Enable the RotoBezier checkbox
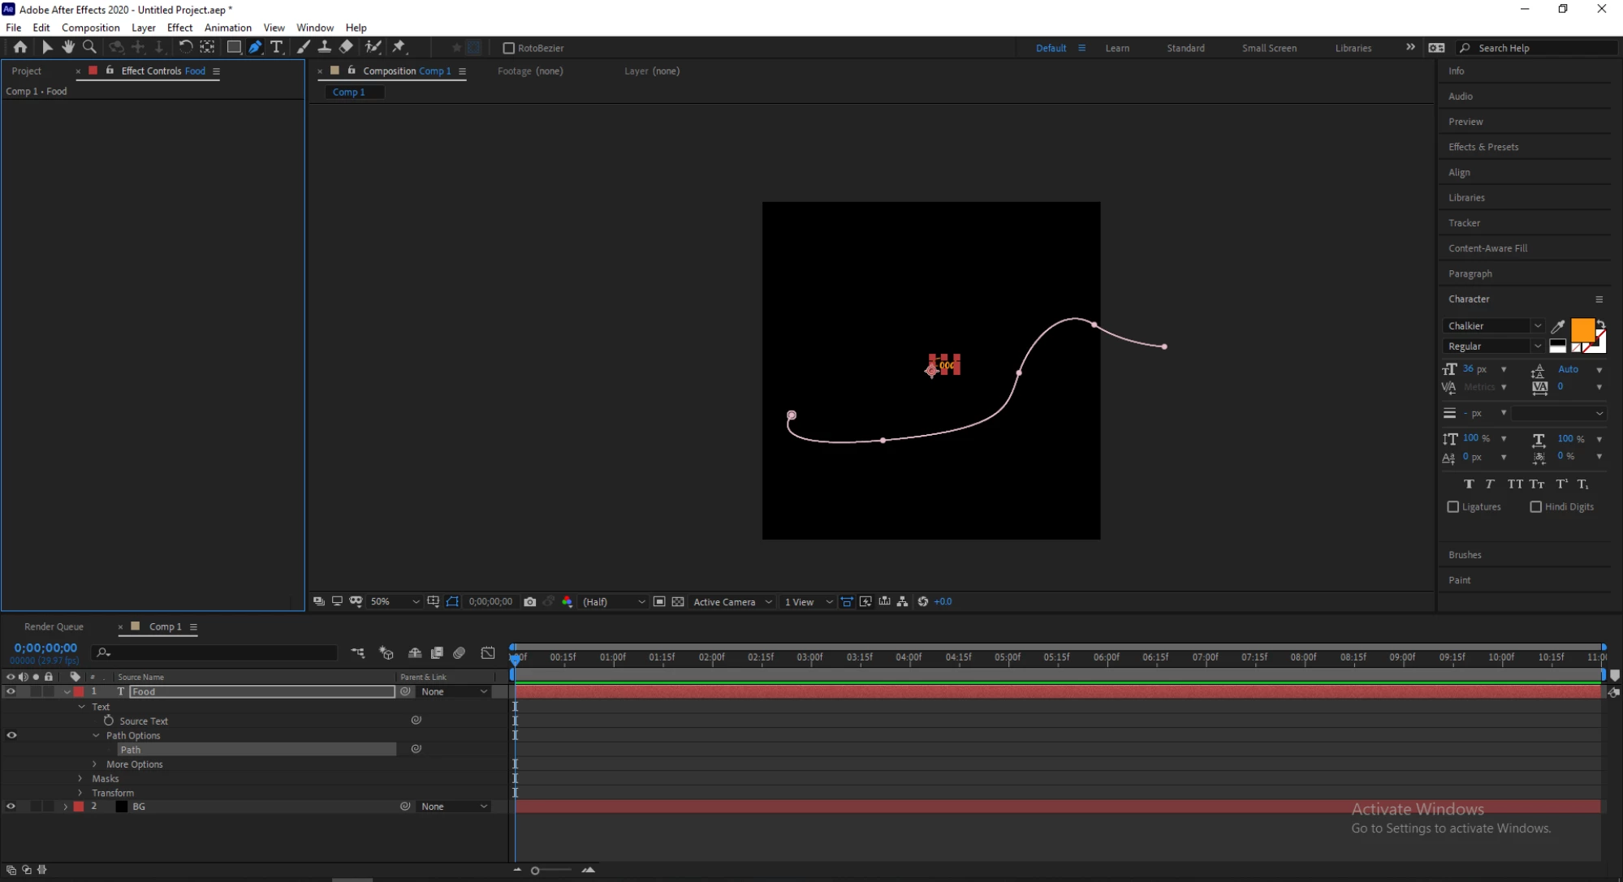The image size is (1623, 882). [509, 48]
